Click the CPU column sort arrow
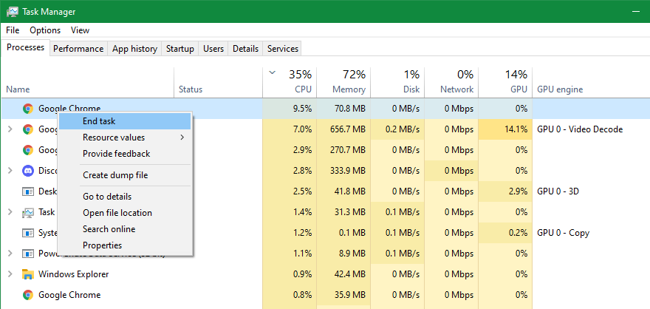The width and height of the screenshot is (650, 309). point(273,72)
